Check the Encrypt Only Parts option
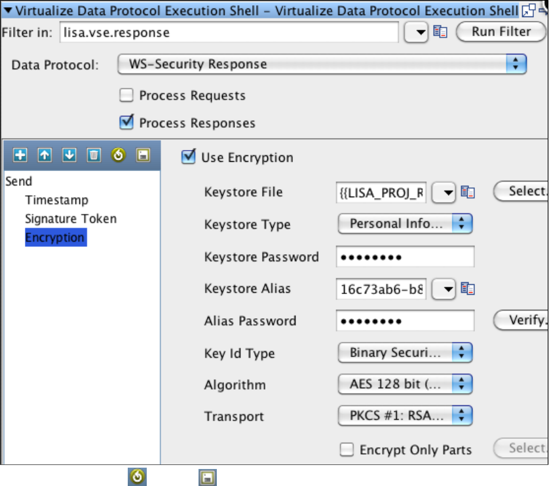This screenshot has height=486, width=549. pyautogui.click(x=347, y=450)
